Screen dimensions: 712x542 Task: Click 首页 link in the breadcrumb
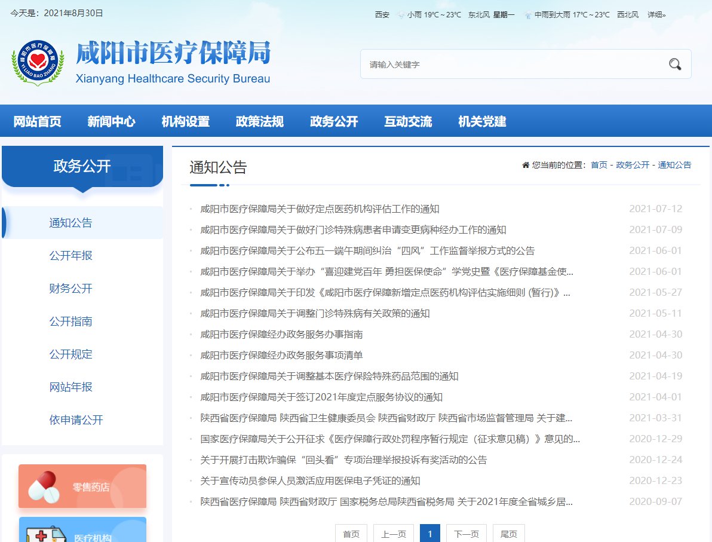599,165
